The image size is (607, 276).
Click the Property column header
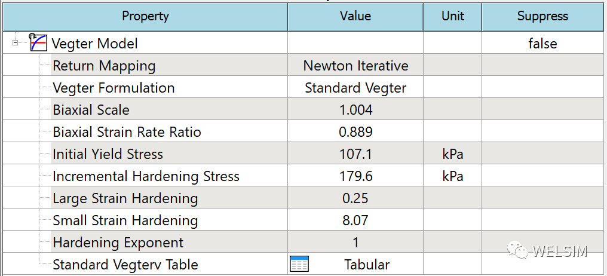pos(145,16)
